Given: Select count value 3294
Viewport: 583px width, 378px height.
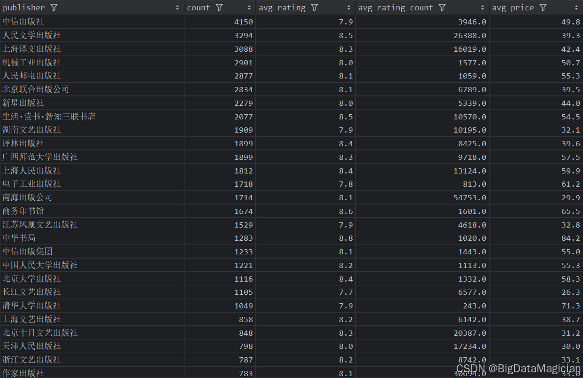Looking at the screenshot, I should (x=244, y=36).
